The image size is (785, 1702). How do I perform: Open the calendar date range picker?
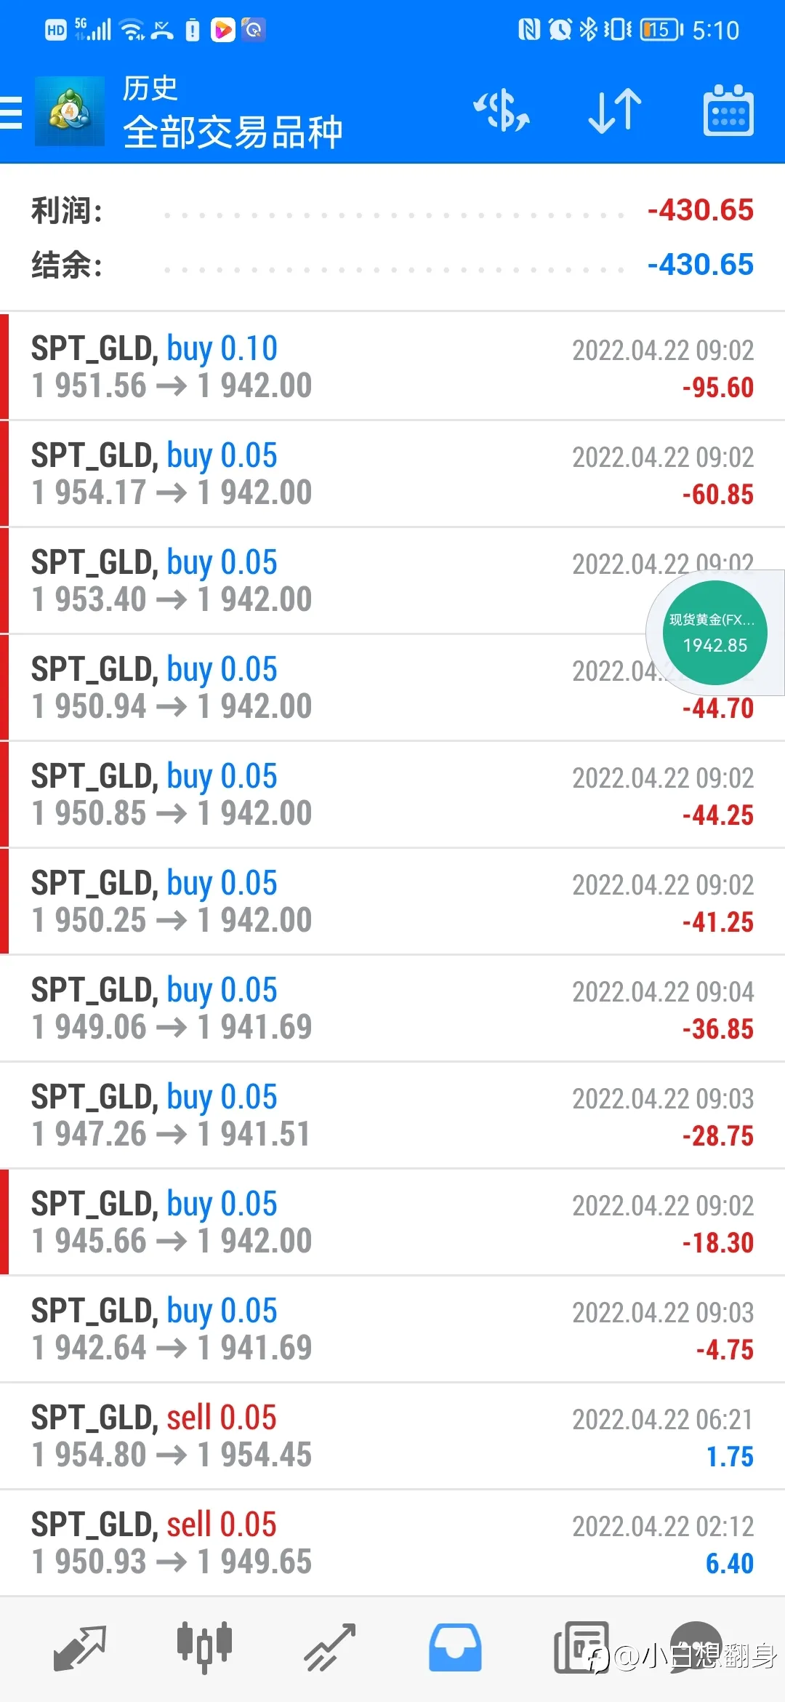pyautogui.click(x=728, y=111)
